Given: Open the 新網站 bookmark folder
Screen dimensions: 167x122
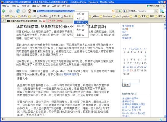Looking at the screenshot, I should click(x=23, y=16).
